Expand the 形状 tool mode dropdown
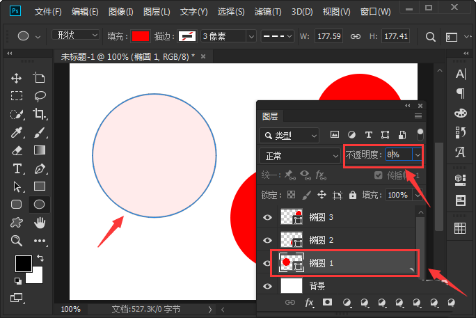This screenshot has width=476, height=318. click(x=76, y=35)
